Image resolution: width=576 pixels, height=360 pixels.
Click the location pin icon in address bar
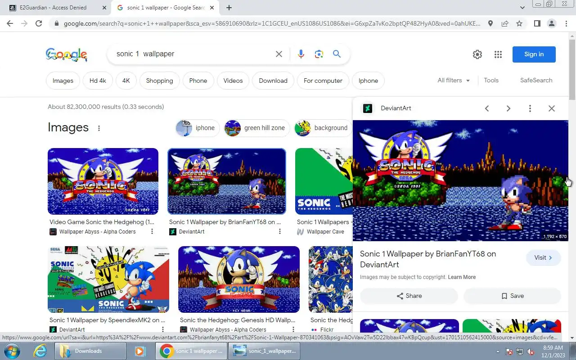(x=490, y=23)
